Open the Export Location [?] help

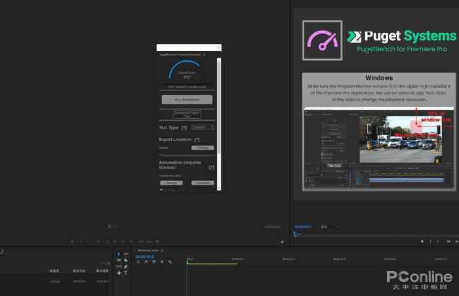coord(197,140)
